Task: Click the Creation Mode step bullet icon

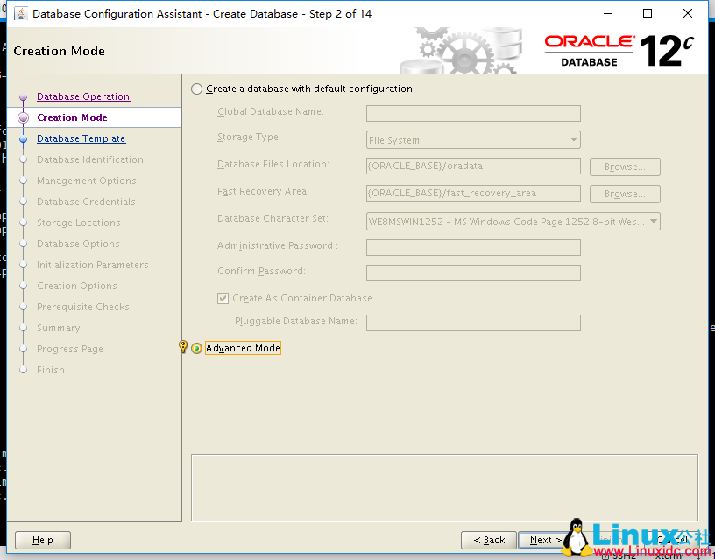Action: tap(22, 117)
